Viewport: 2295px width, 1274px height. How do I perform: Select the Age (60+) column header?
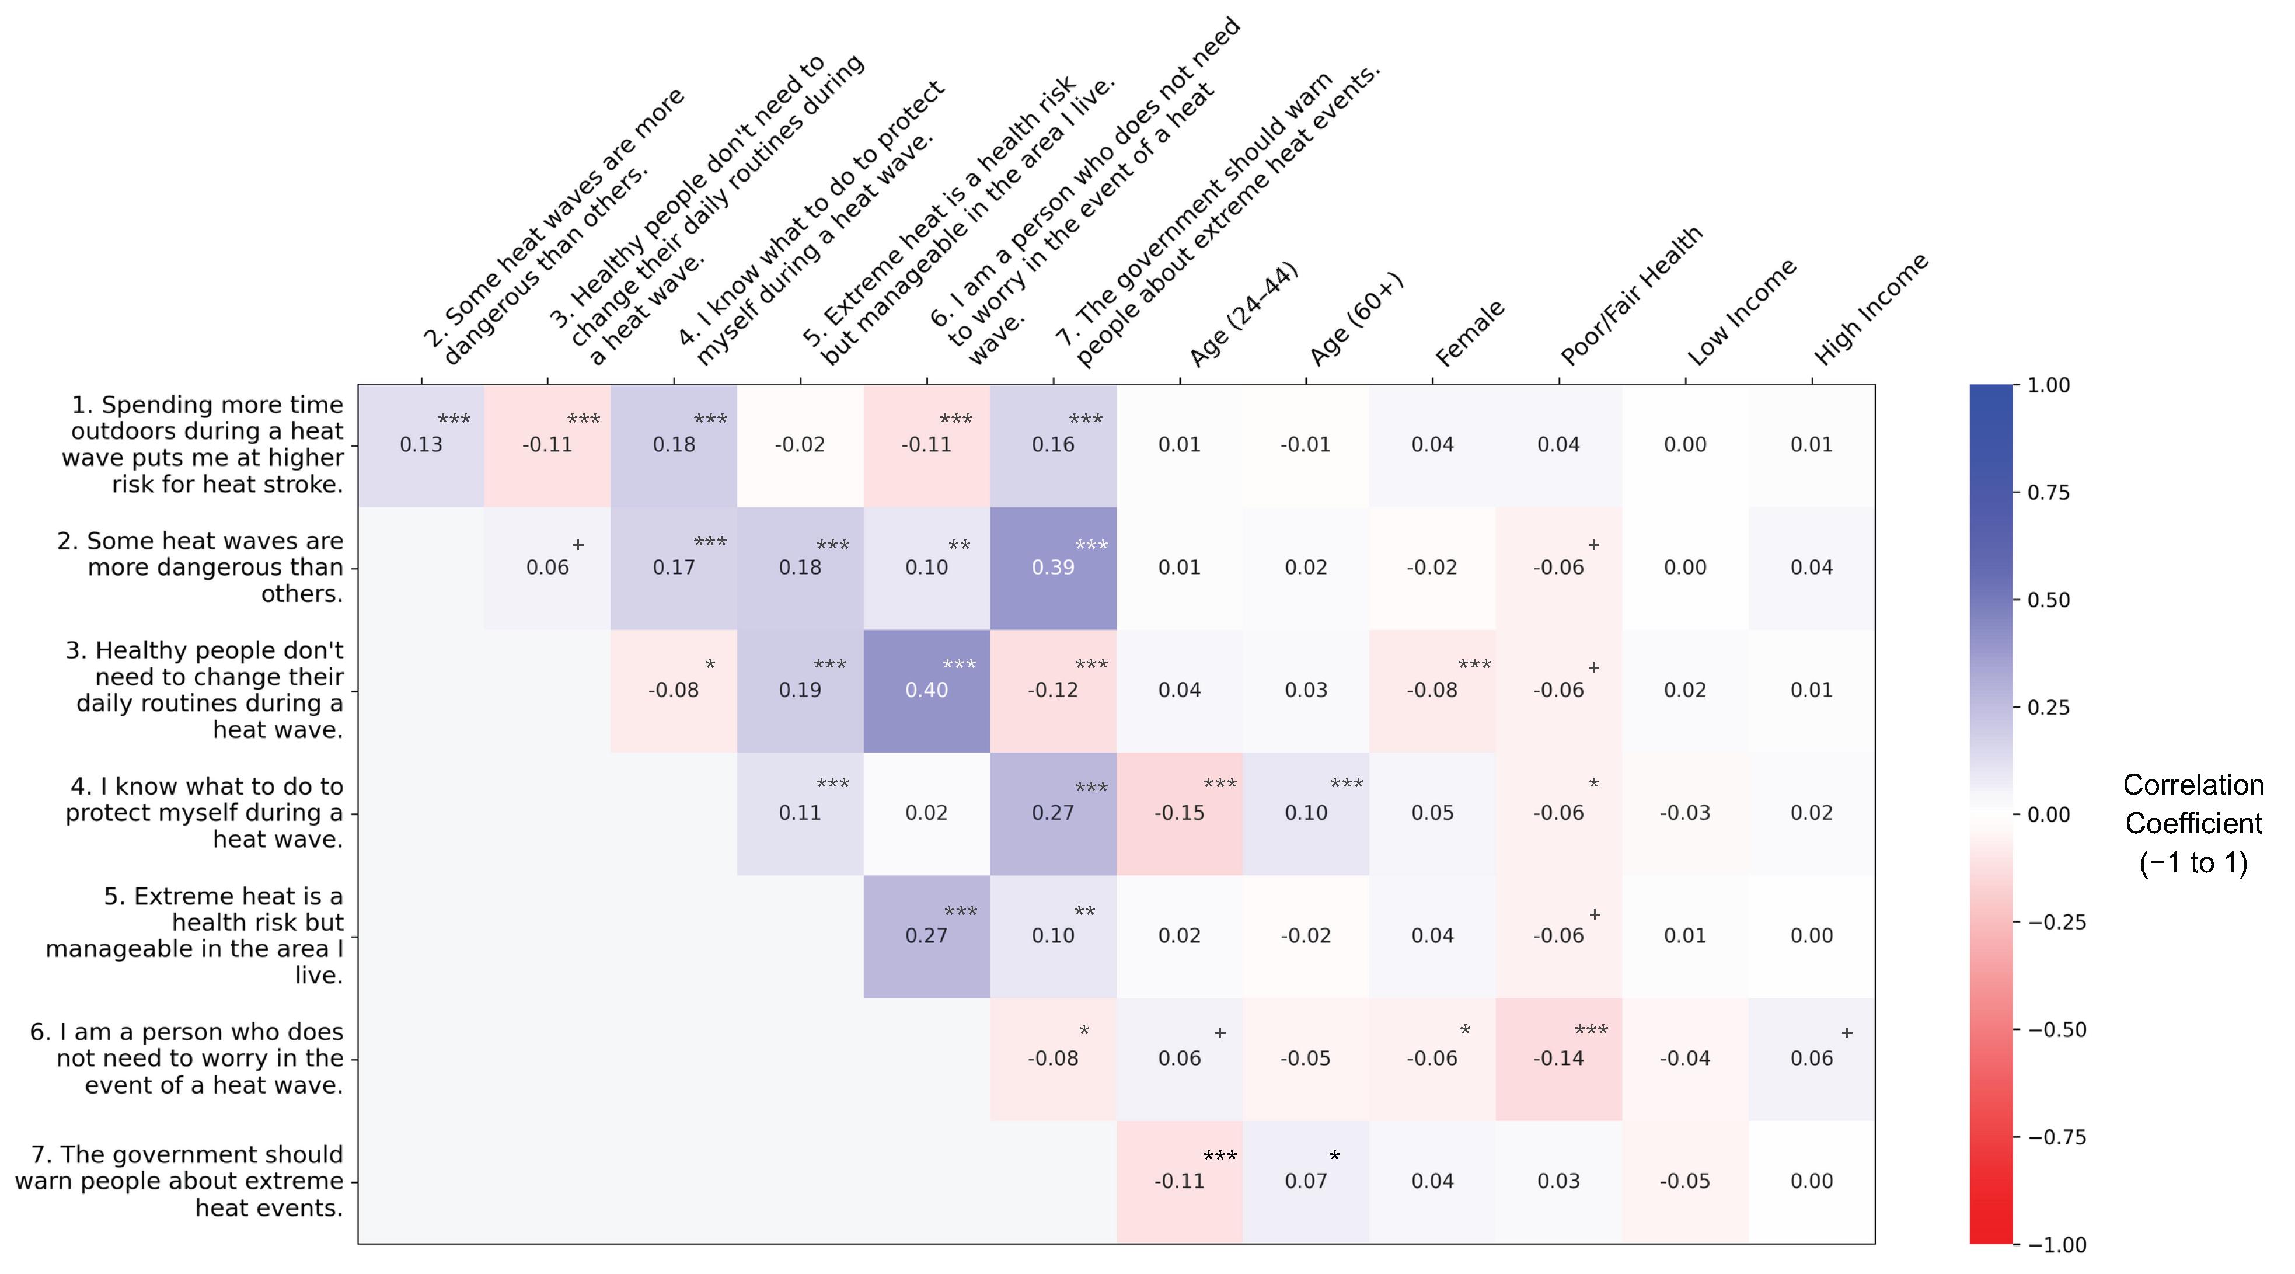[x=1356, y=319]
